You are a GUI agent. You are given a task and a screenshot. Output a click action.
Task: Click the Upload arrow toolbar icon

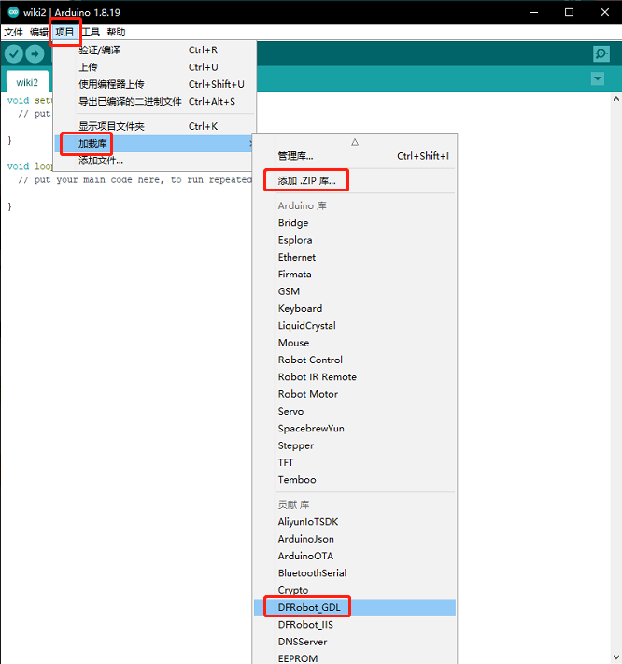pos(35,54)
